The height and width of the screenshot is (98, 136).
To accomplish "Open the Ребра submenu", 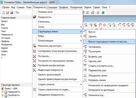I will 58,36.
